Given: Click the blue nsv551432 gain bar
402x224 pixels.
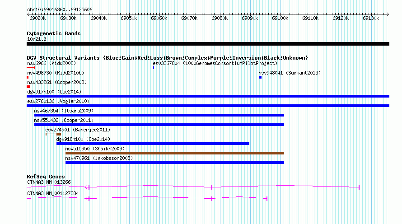Looking at the screenshot, I should 159,125.
